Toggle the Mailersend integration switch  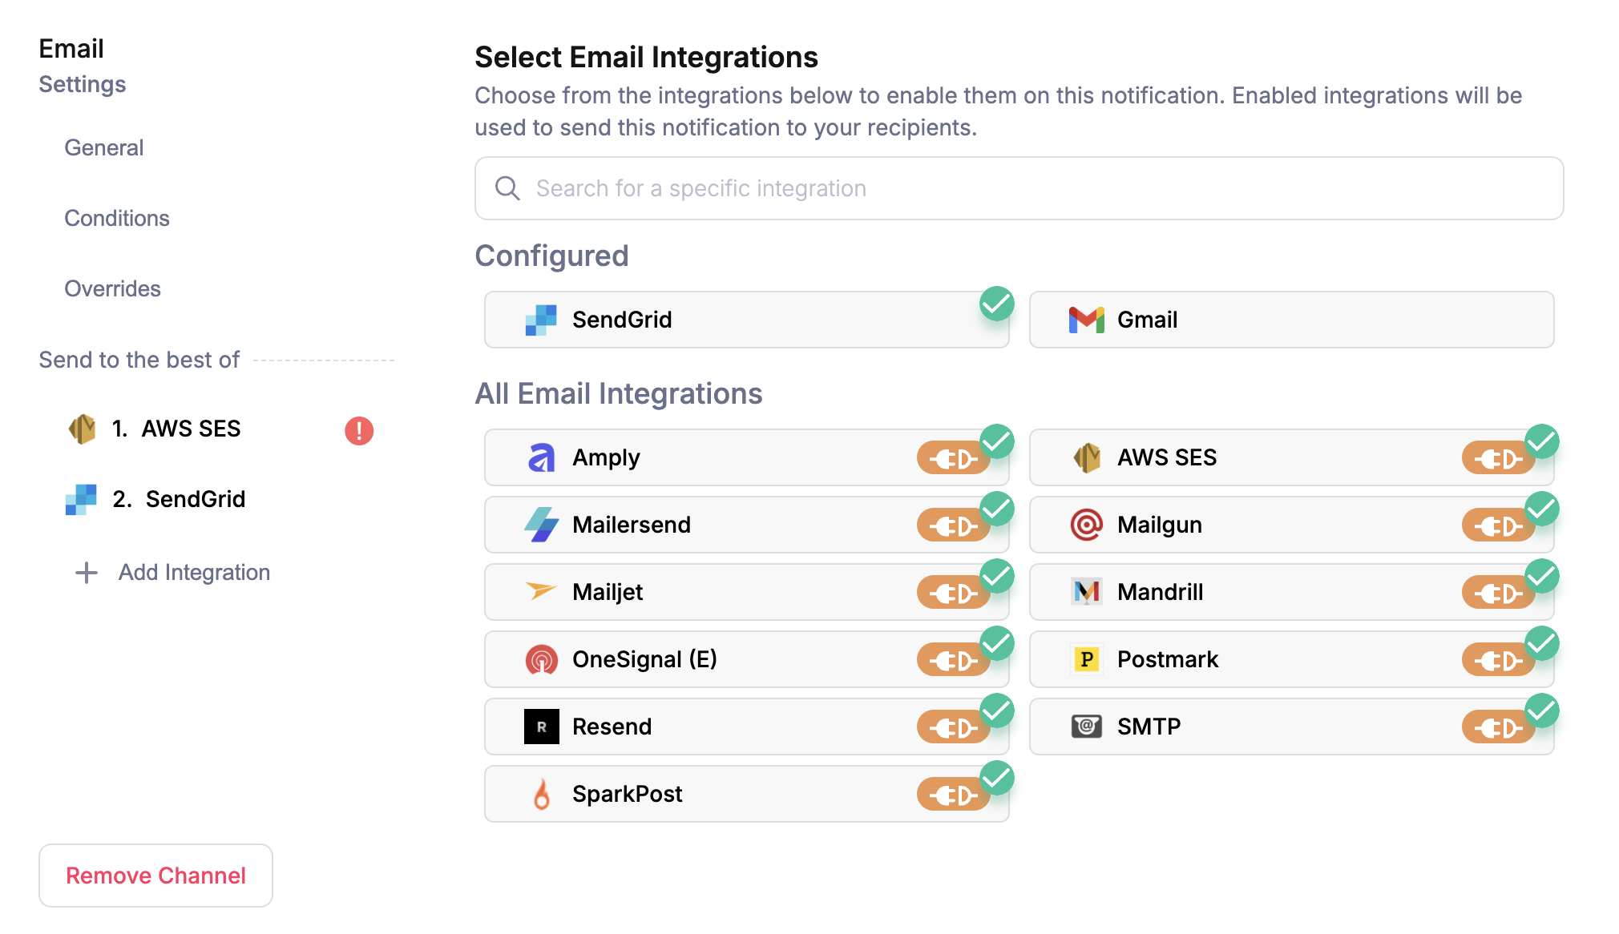click(953, 525)
